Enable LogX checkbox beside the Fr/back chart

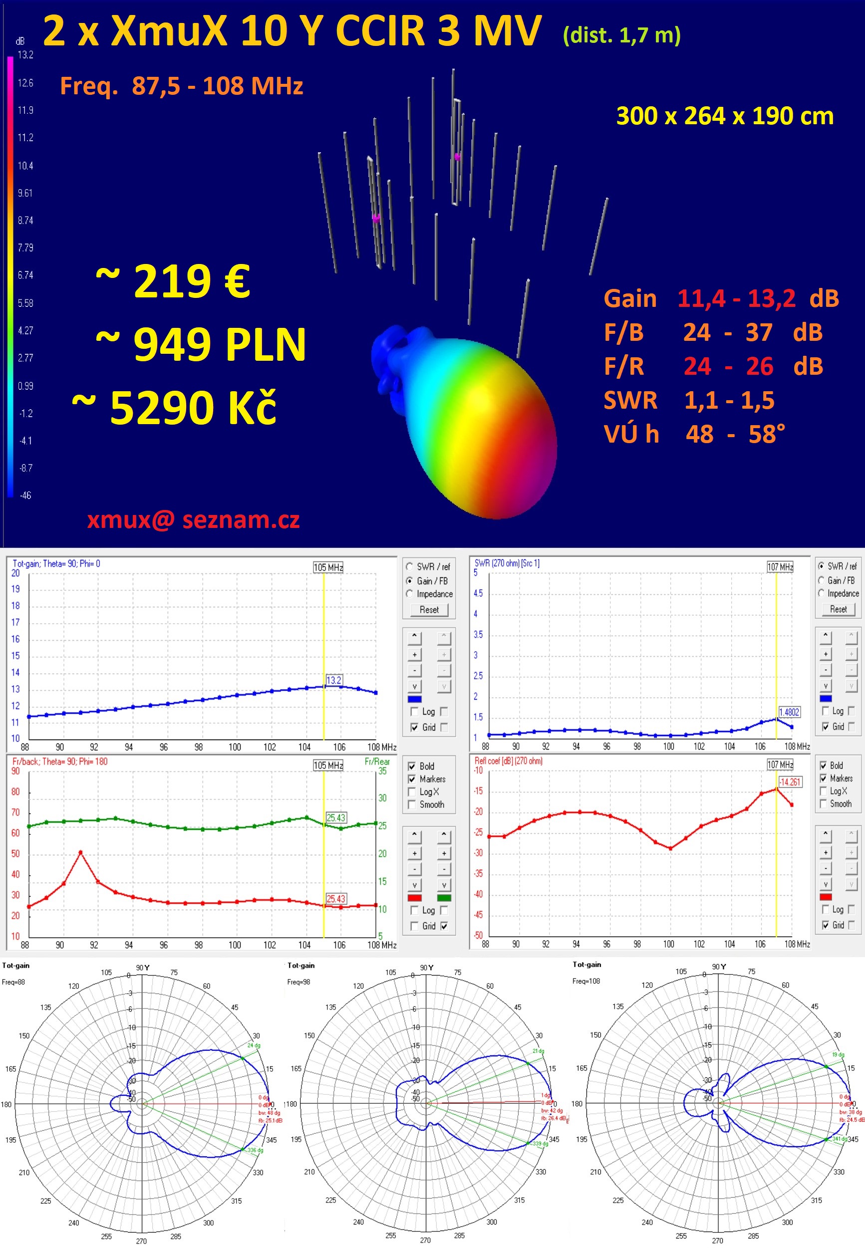(x=412, y=792)
